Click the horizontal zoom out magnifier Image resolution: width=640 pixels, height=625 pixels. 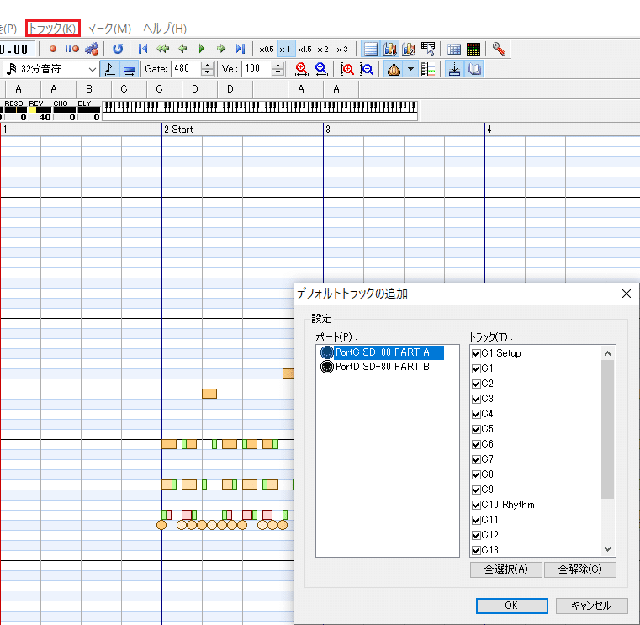[320, 70]
